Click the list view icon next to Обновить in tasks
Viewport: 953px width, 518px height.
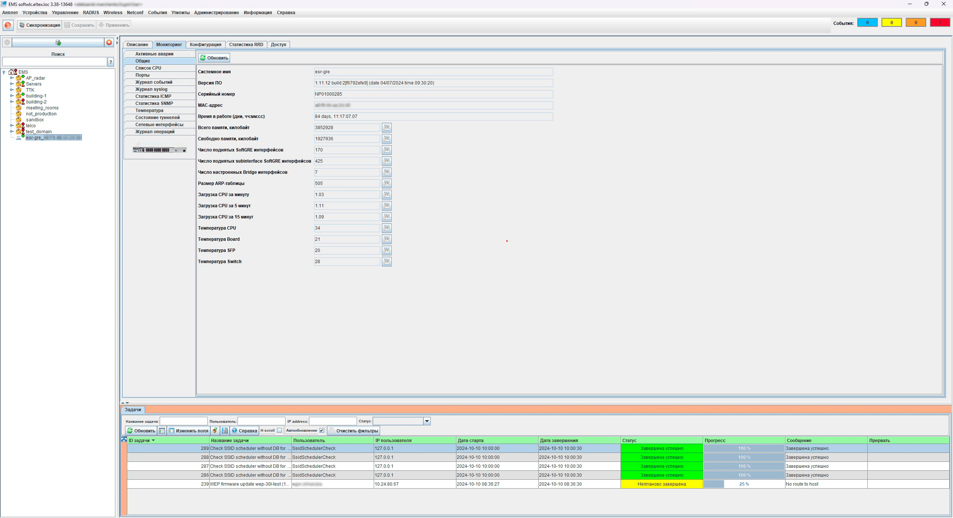click(162, 431)
